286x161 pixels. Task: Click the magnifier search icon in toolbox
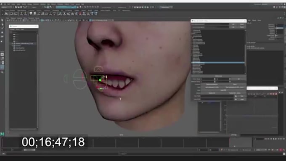(2, 72)
